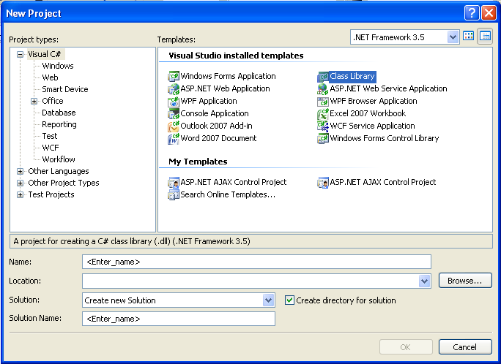Switch templates to large icons view
Image resolution: width=501 pixels, height=364 pixels.
click(469, 37)
